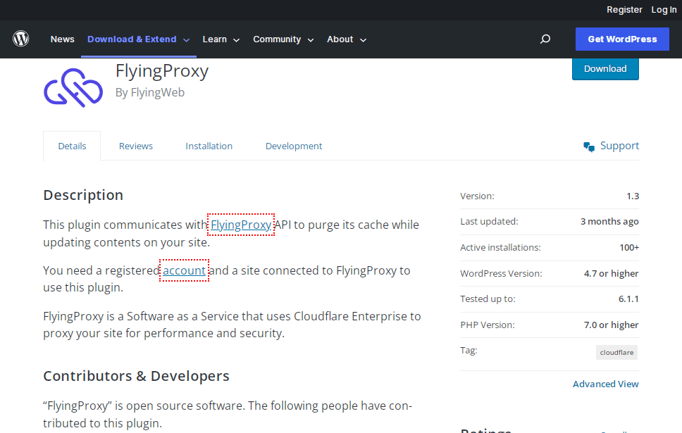Click the 'Tested up to:' label
This screenshot has height=433, width=682.
tap(488, 299)
